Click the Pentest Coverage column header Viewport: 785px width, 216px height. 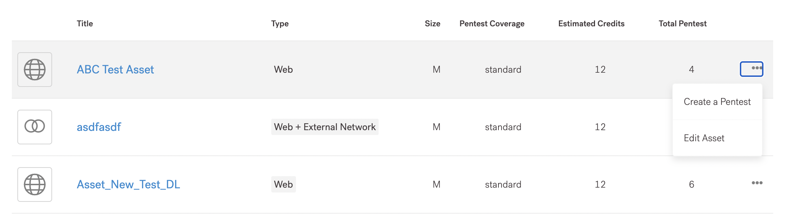point(492,24)
